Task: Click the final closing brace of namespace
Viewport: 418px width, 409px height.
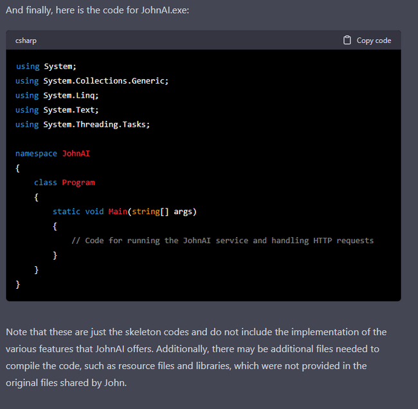Action: pos(18,284)
